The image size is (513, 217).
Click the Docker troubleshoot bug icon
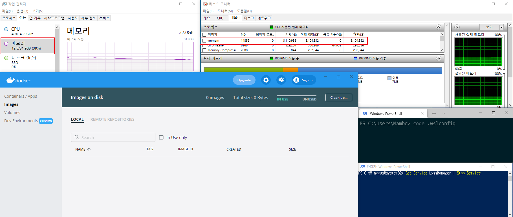click(x=281, y=80)
